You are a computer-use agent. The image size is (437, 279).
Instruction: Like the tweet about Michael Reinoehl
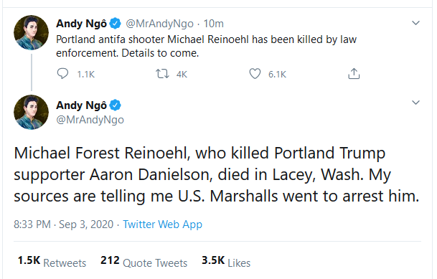tap(255, 74)
